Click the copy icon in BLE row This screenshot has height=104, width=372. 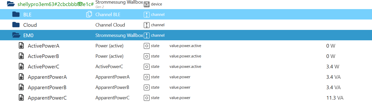[89, 15]
